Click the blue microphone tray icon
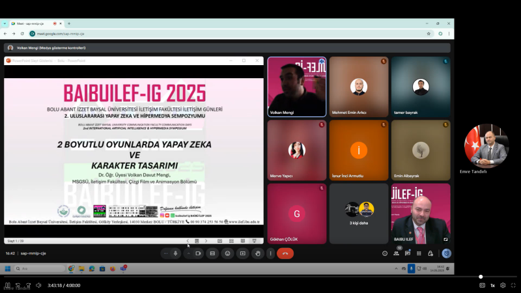 point(412,268)
